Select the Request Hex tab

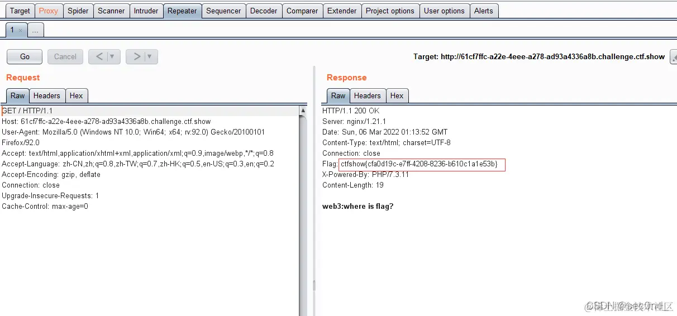coord(77,95)
